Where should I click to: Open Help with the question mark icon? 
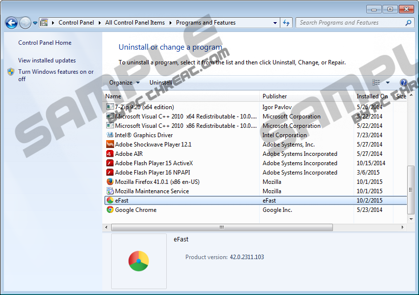pyautogui.click(x=403, y=83)
